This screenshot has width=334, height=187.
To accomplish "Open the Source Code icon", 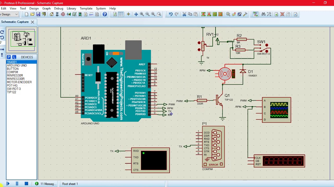I will click(x=91, y=14).
